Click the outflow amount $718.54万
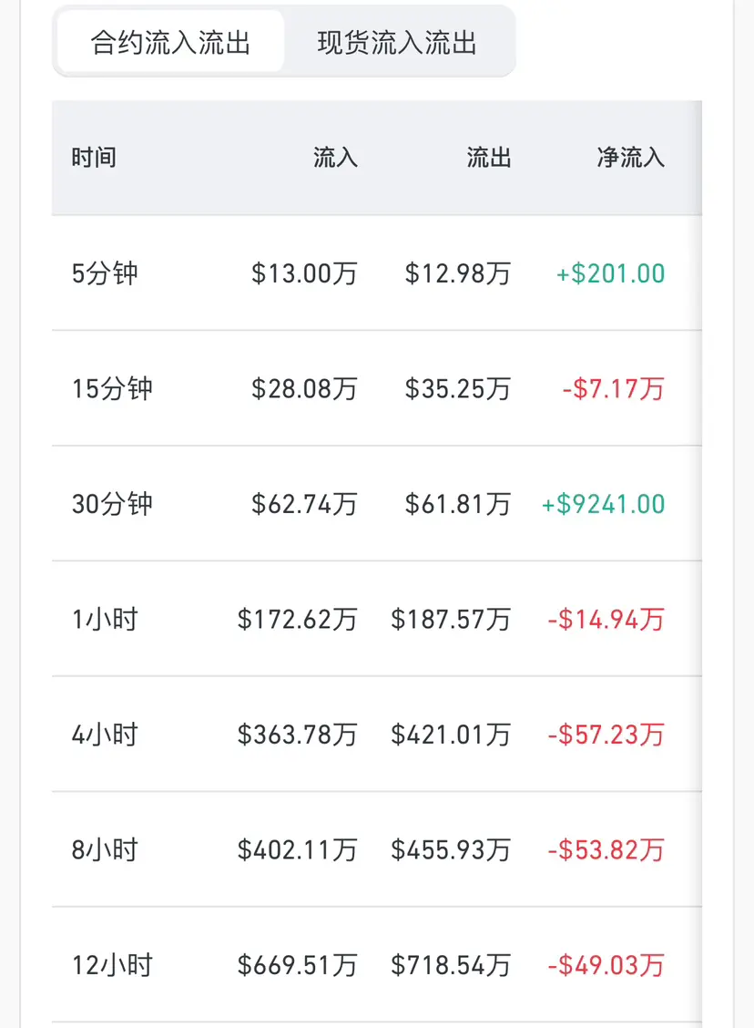The height and width of the screenshot is (1028, 754). click(451, 965)
